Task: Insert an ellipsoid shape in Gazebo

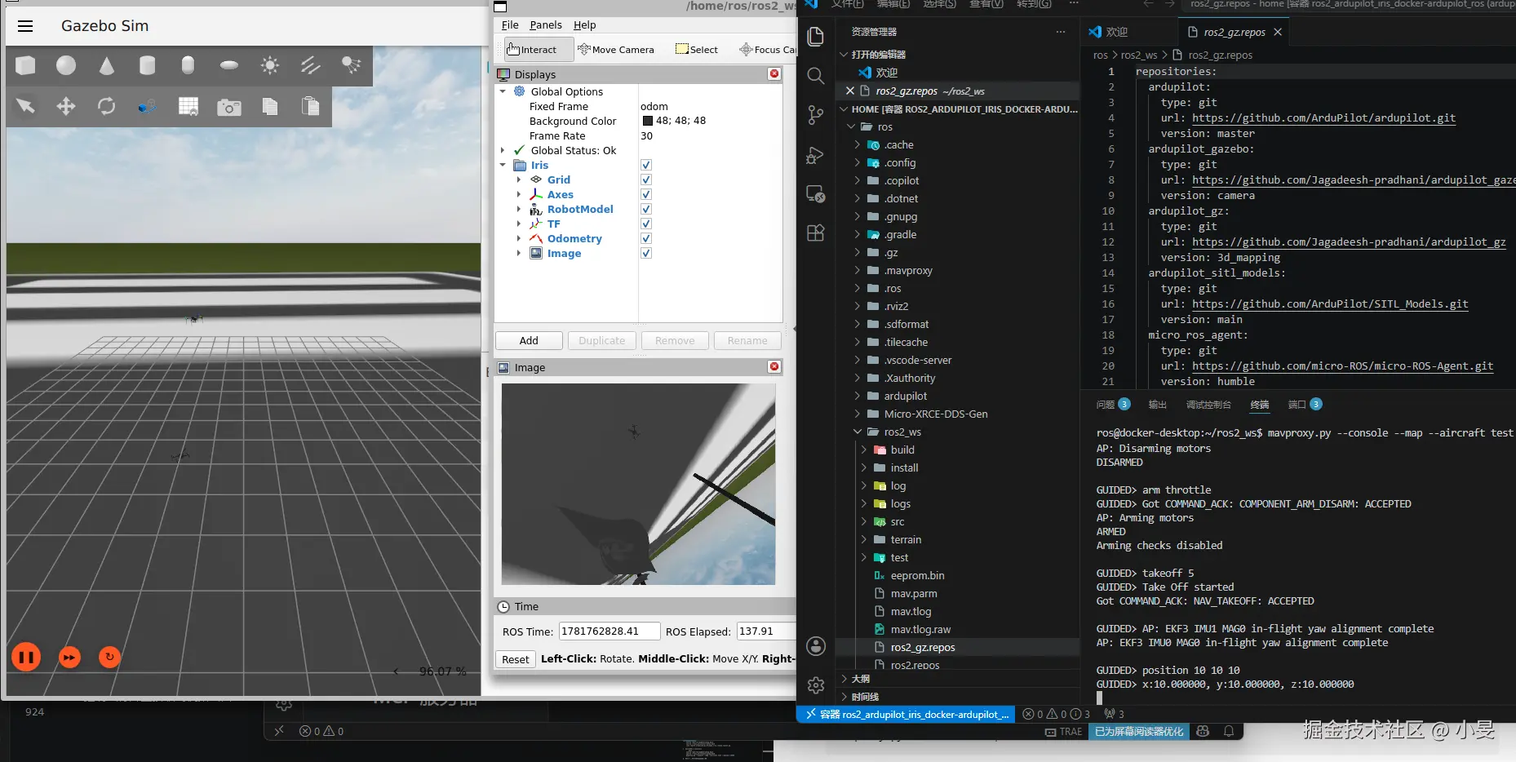Action: click(x=229, y=65)
